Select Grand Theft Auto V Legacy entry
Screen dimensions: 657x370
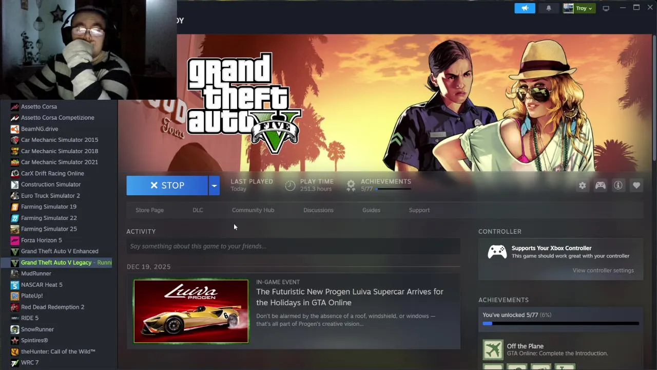(x=56, y=263)
